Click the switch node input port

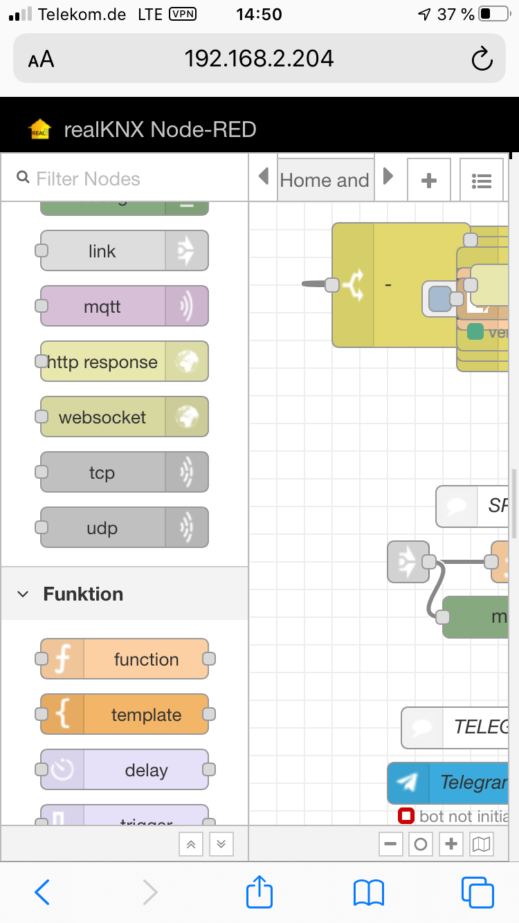[332, 284]
